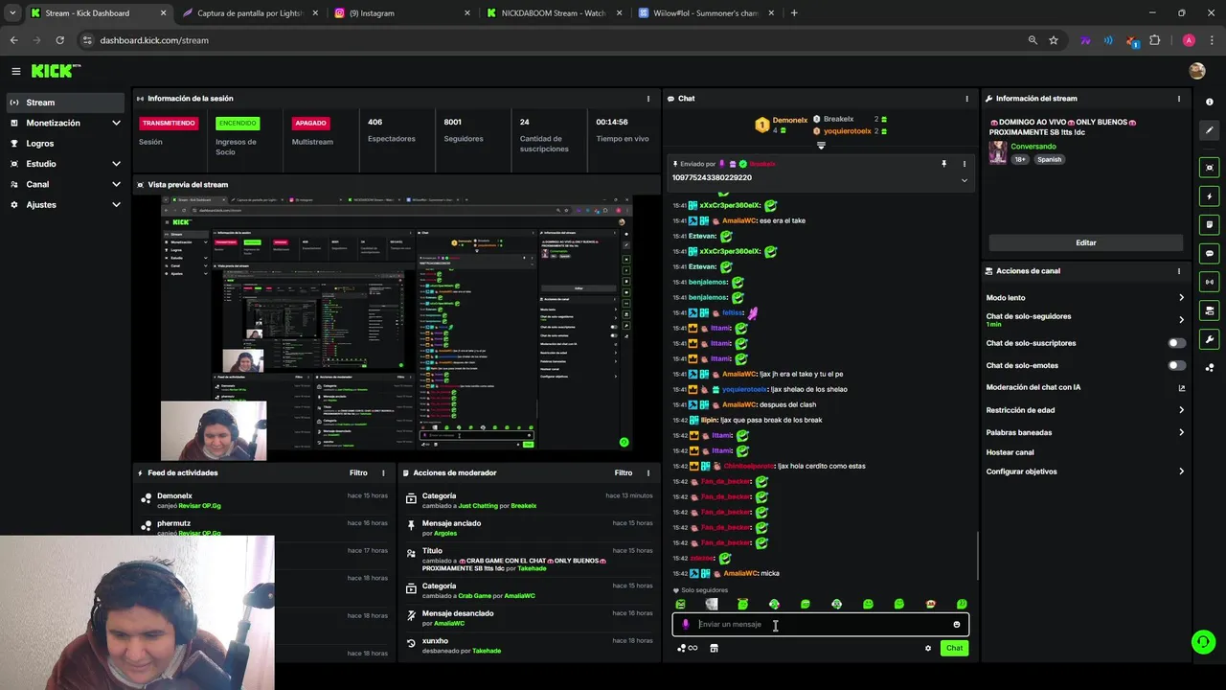Image resolution: width=1226 pixels, height=690 pixels.
Task: Collapse the chat leaderboard handle
Action: click(x=821, y=146)
